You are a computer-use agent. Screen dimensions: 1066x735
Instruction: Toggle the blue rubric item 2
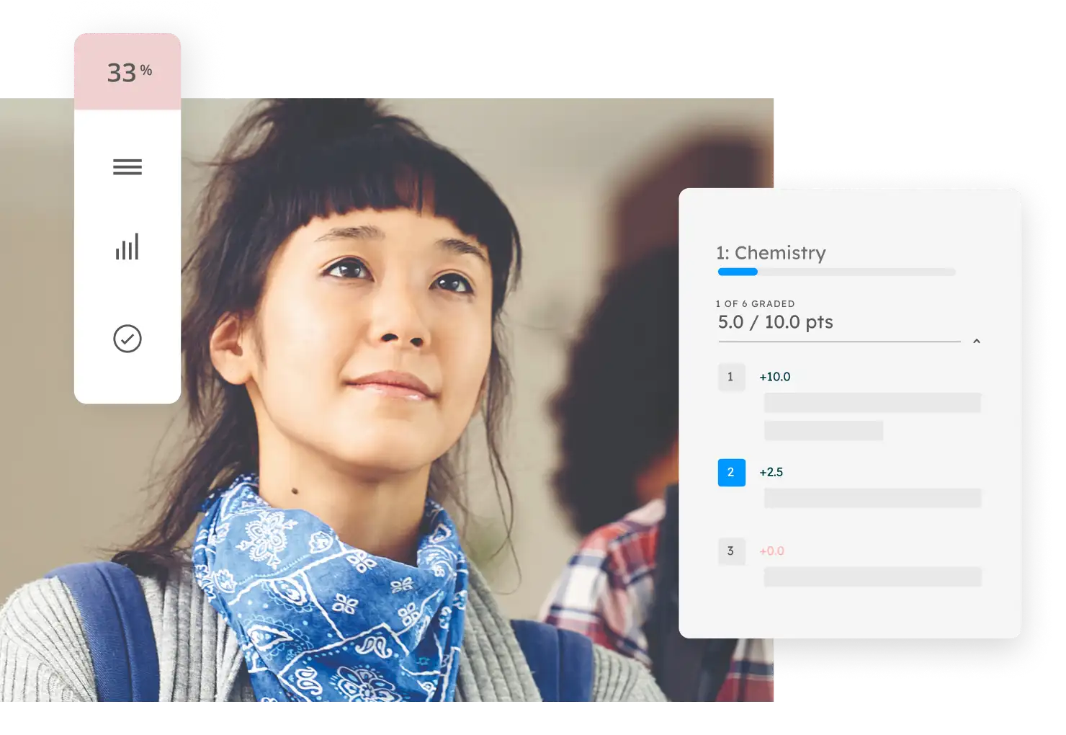[731, 473]
